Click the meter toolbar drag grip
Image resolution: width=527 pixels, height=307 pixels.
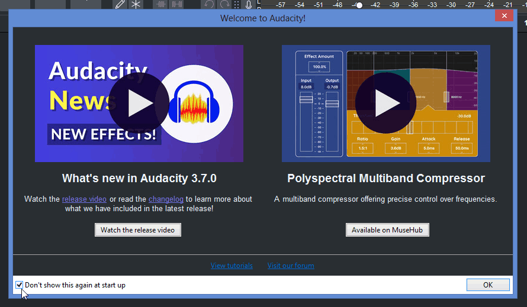tap(237, 4)
